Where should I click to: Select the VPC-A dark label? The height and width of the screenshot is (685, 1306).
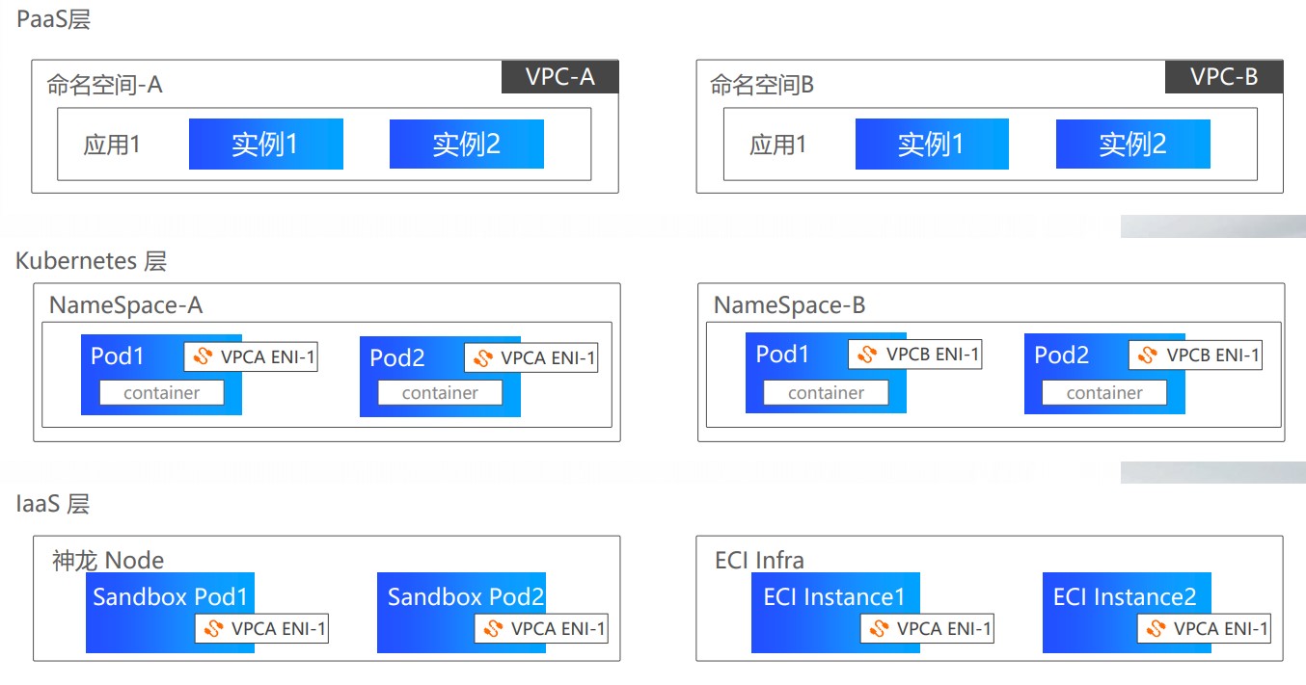click(559, 77)
